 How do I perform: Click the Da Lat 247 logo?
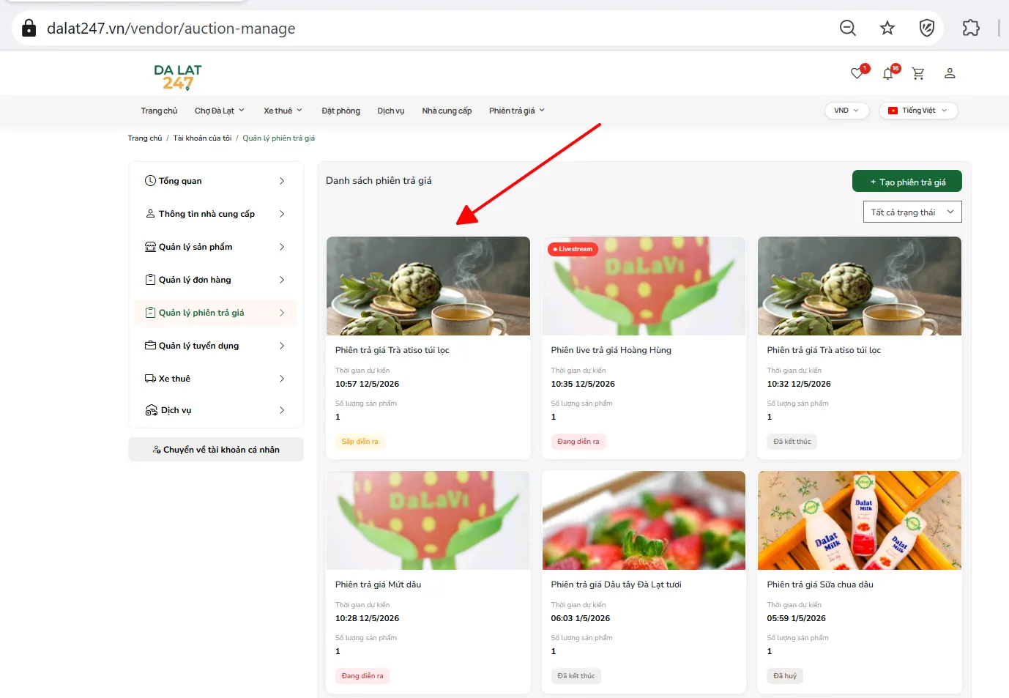click(x=178, y=77)
